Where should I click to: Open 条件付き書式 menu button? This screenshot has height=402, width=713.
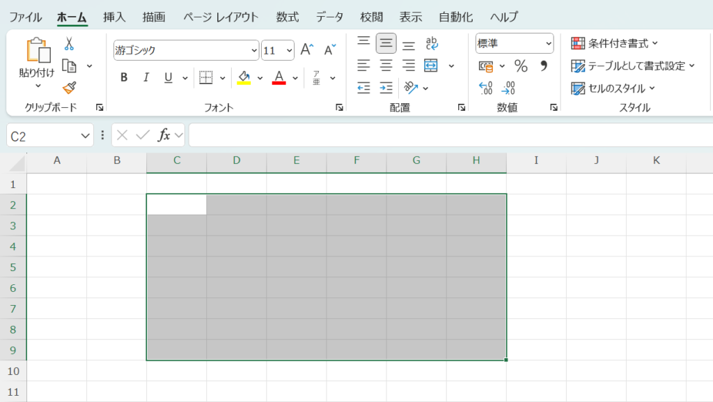[x=614, y=43]
